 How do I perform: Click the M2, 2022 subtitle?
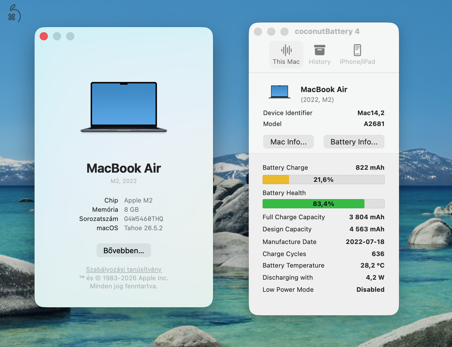pos(124,181)
